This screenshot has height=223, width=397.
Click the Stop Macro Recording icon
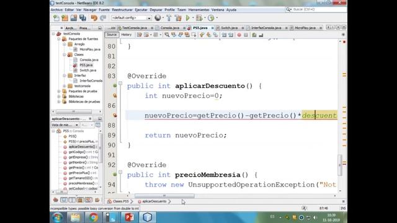[x=246, y=35]
